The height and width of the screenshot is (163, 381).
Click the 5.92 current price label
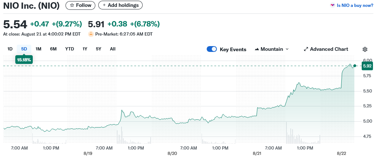pyautogui.click(x=367, y=66)
